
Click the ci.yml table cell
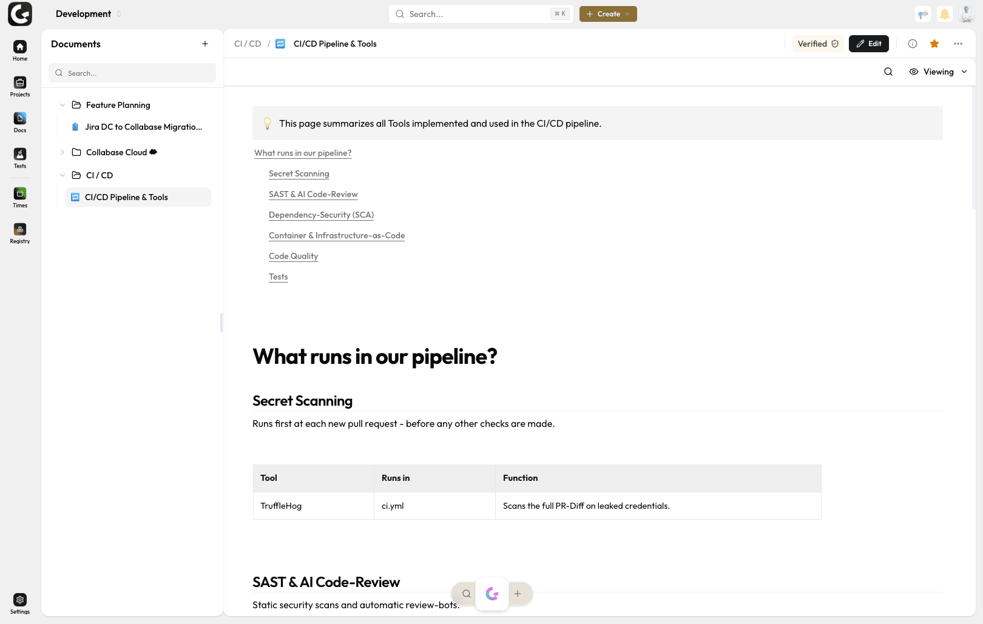[x=434, y=506]
